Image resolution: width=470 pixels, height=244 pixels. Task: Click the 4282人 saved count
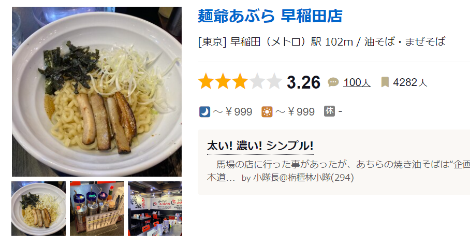(x=410, y=82)
